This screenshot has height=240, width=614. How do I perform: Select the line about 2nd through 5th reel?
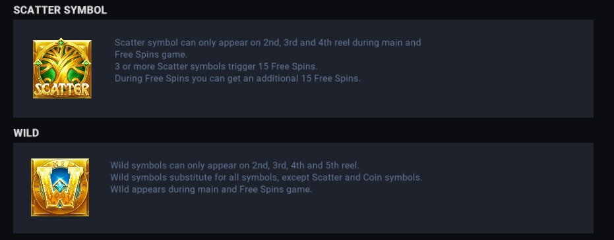(235, 166)
